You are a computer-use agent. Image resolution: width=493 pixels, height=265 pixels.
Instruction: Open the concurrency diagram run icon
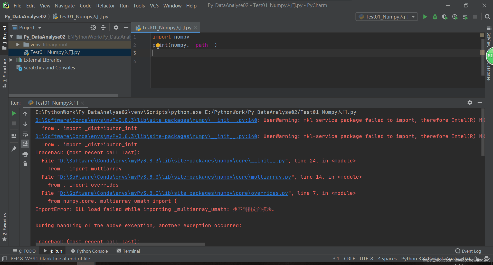(x=465, y=17)
